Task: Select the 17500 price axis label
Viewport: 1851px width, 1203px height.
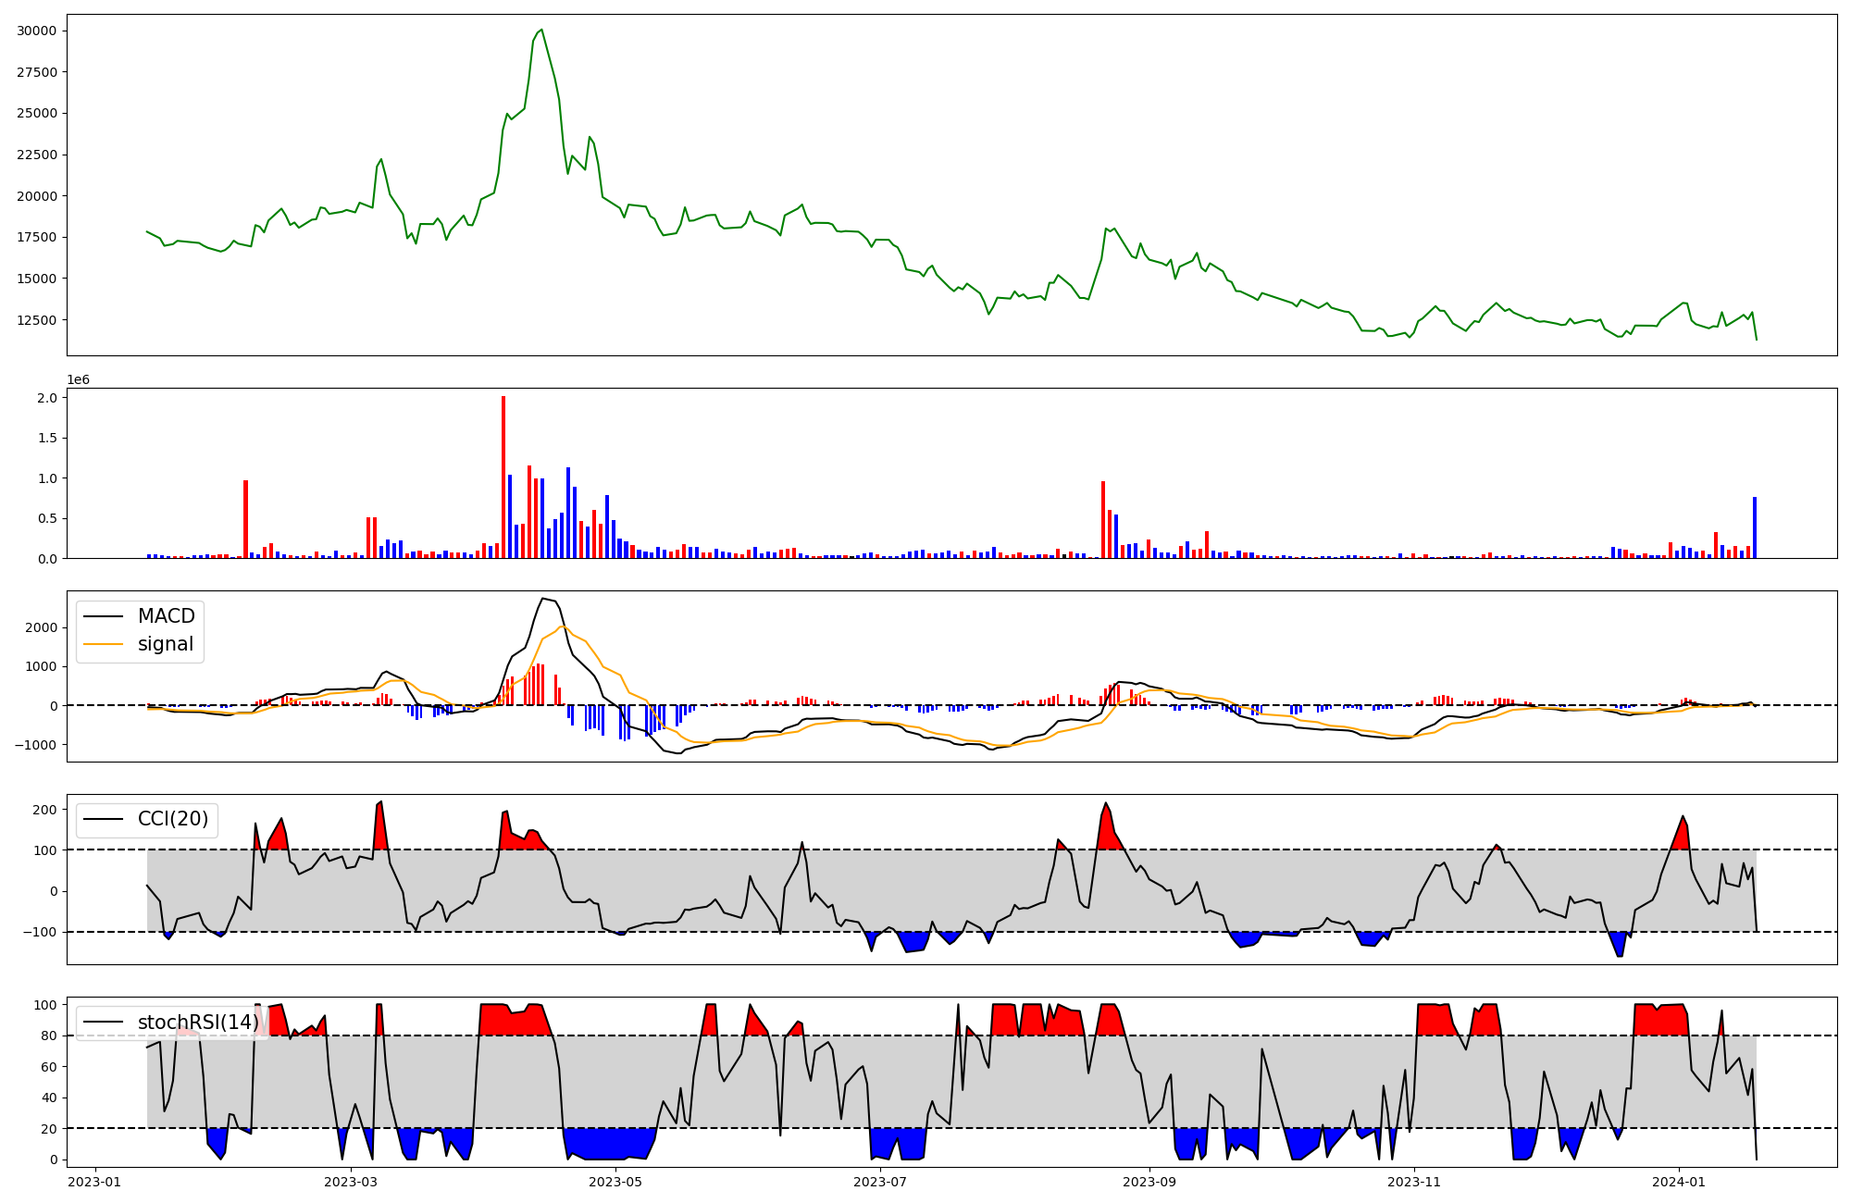Action: point(36,237)
